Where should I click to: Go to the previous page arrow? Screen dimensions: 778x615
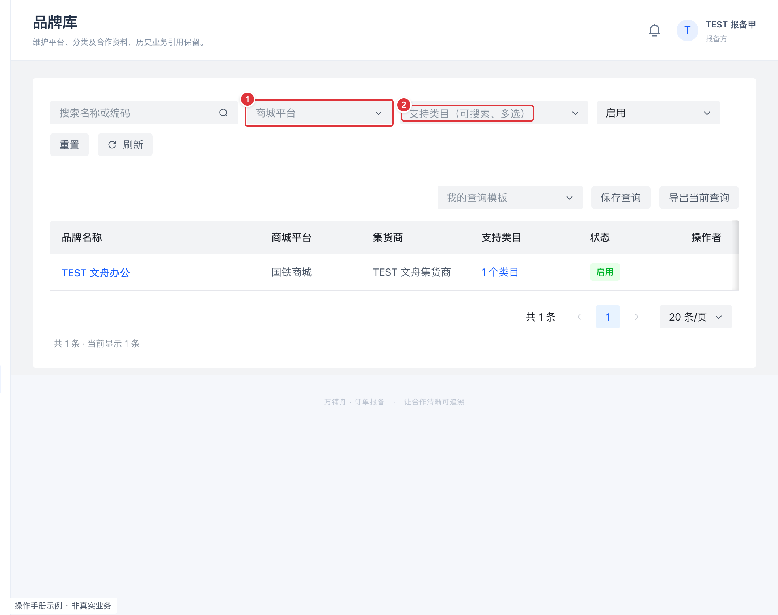pyautogui.click(x=579, y=317)
